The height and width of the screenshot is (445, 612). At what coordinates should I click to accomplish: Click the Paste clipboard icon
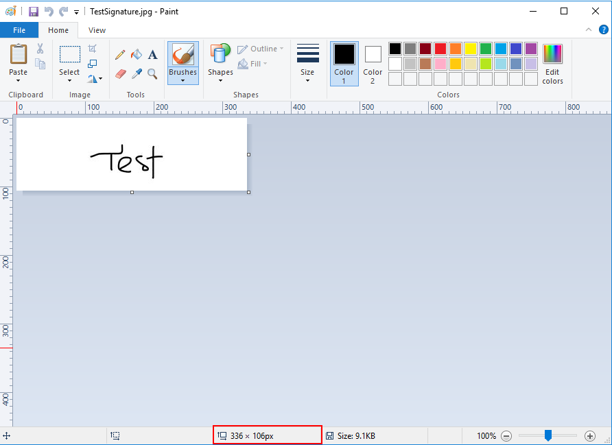click(x=19, y=53)
